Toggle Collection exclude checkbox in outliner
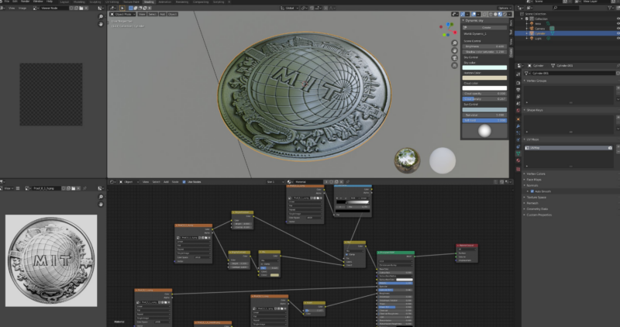The height and width of the screenshot is (327, 620). [x=527, y=19]
